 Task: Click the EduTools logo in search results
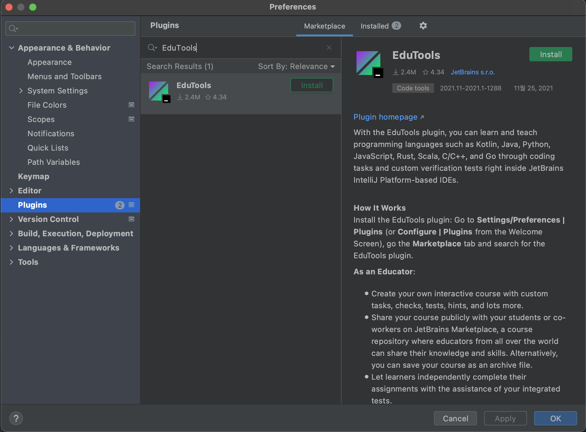click(x=159, y=92)
